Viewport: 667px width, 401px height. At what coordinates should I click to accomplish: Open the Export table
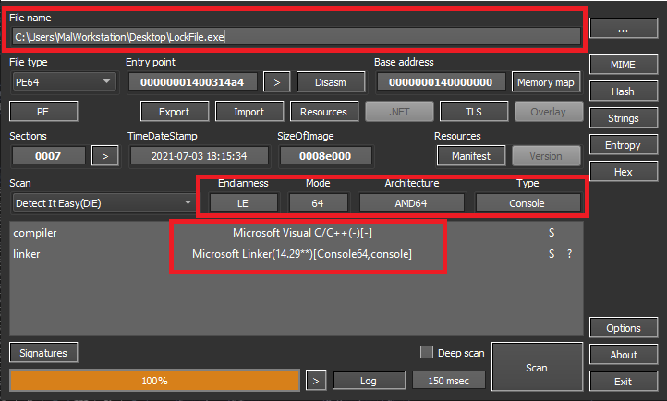175,112
